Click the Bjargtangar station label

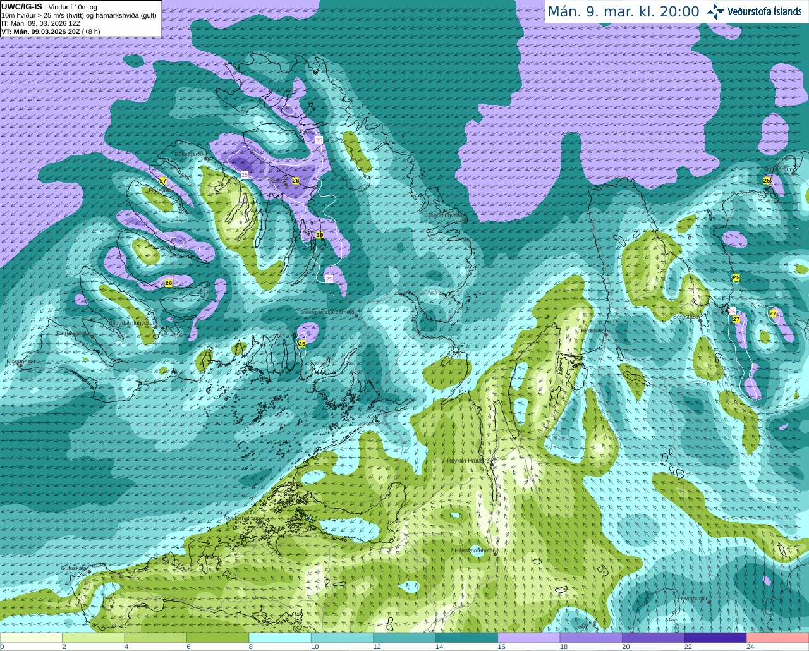[x=20, y=362]
